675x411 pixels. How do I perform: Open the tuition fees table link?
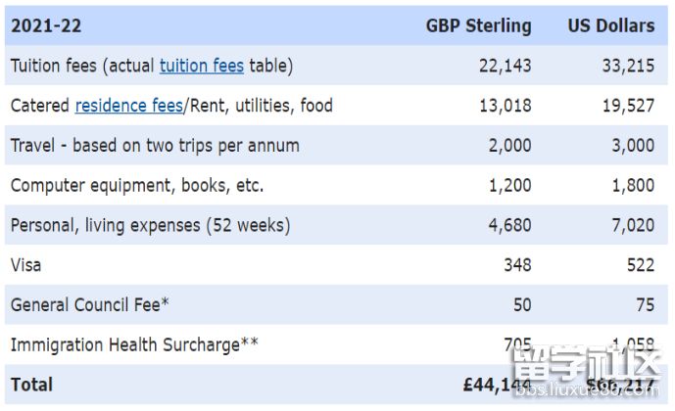click(x=202, y=67)
